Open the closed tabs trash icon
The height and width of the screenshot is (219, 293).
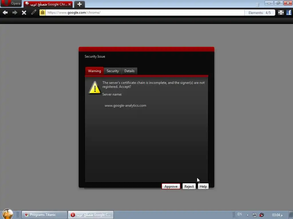258,5
